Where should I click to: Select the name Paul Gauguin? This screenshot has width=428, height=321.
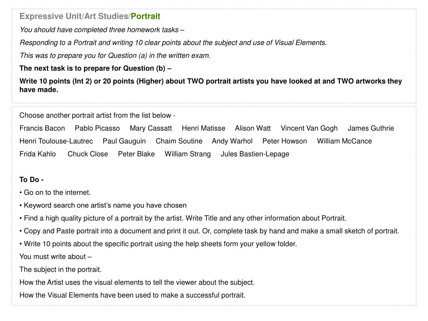[124, 141]
